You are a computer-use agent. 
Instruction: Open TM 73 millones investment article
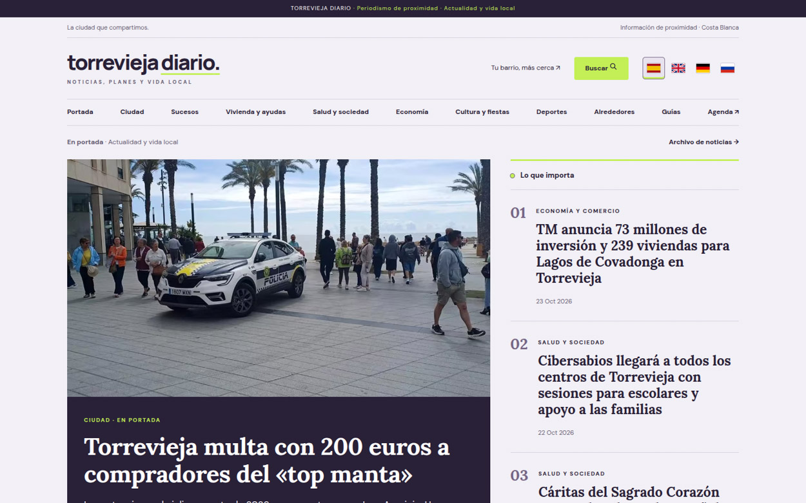pyautogui.click(x=633, y=254)
